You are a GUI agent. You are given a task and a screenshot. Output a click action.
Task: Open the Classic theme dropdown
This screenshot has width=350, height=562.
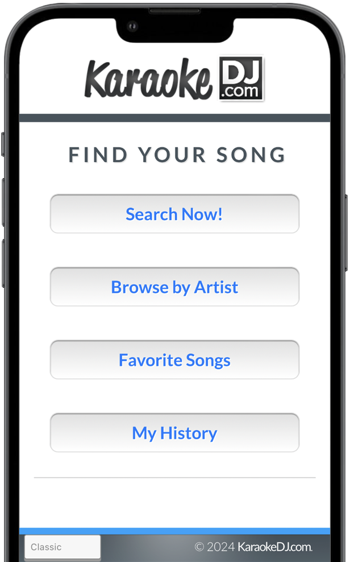(x=62, y=547)
